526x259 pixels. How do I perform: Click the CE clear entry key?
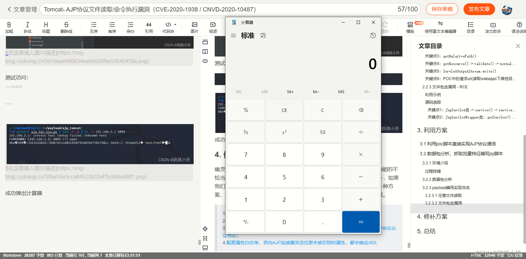coord(284,110)
